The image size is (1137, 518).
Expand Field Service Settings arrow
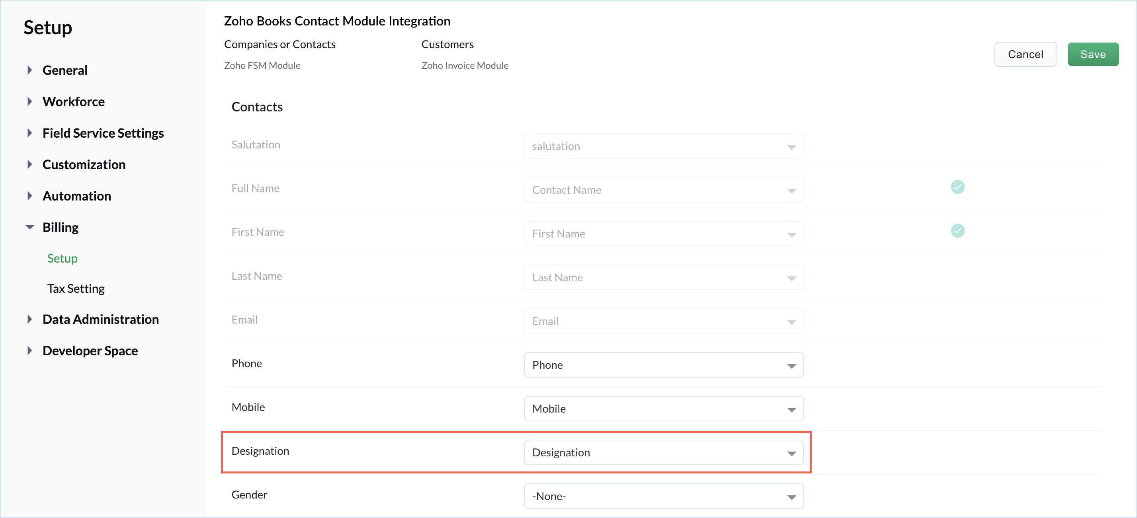pos(29,133)
